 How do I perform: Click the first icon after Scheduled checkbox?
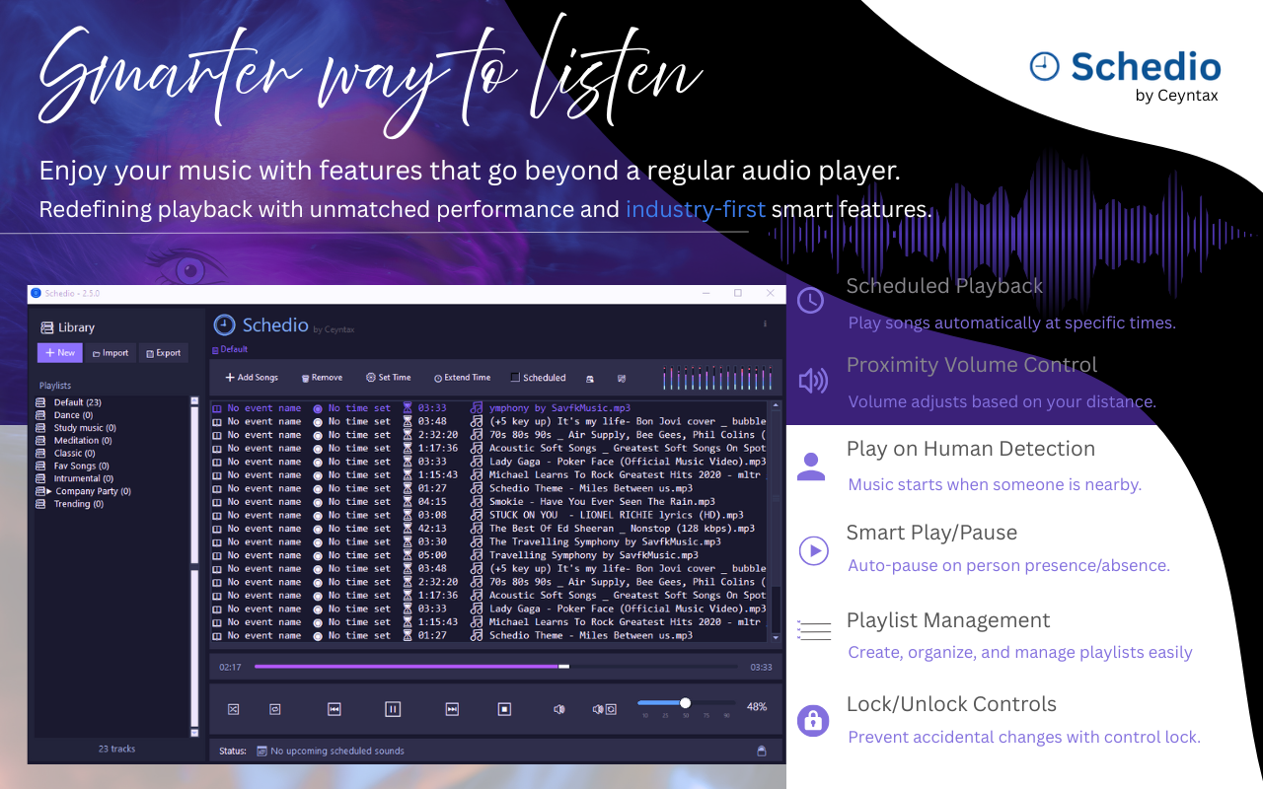590,378
